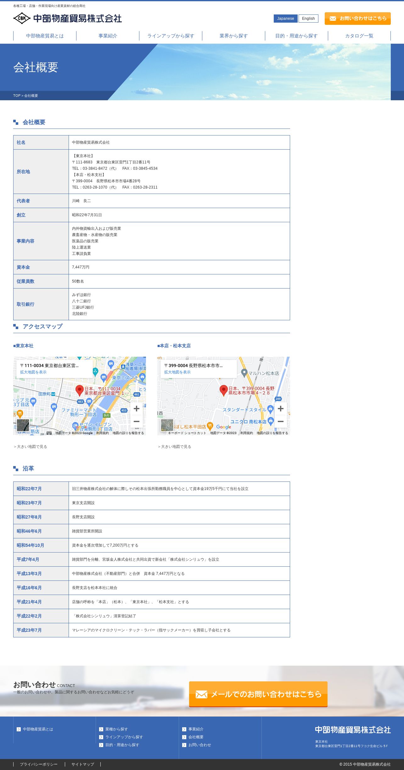Click the Google logo on Matsumoto map
The height and width of the screenshot is (770, 404).
(x=224, y=427)
